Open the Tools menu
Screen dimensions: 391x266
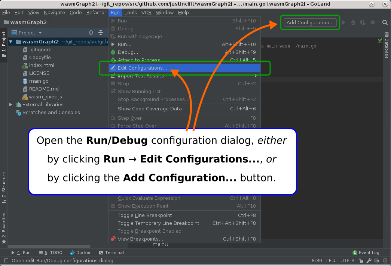click(131, 12)
